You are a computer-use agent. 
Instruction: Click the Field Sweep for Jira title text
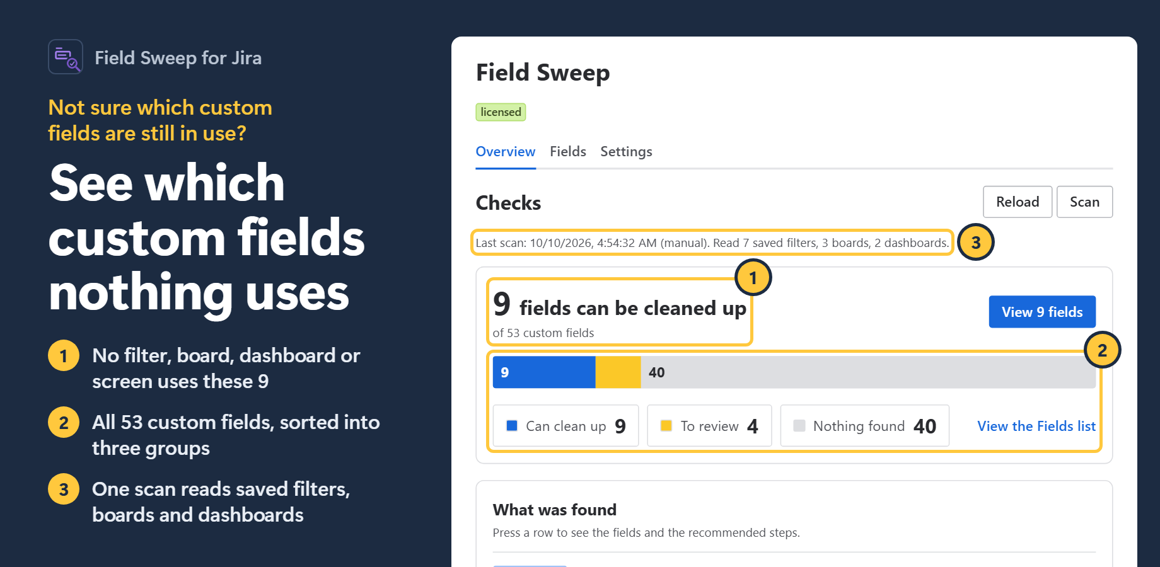[x=178, y=58]
